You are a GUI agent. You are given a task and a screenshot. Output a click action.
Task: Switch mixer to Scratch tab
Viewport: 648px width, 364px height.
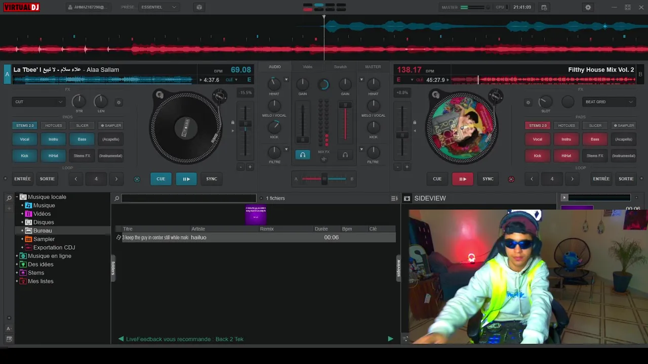point(340,67)
